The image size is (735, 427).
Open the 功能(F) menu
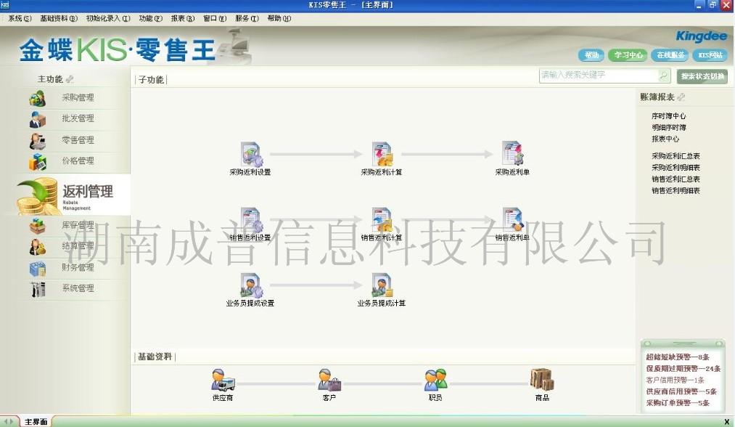tap(150, 18)
